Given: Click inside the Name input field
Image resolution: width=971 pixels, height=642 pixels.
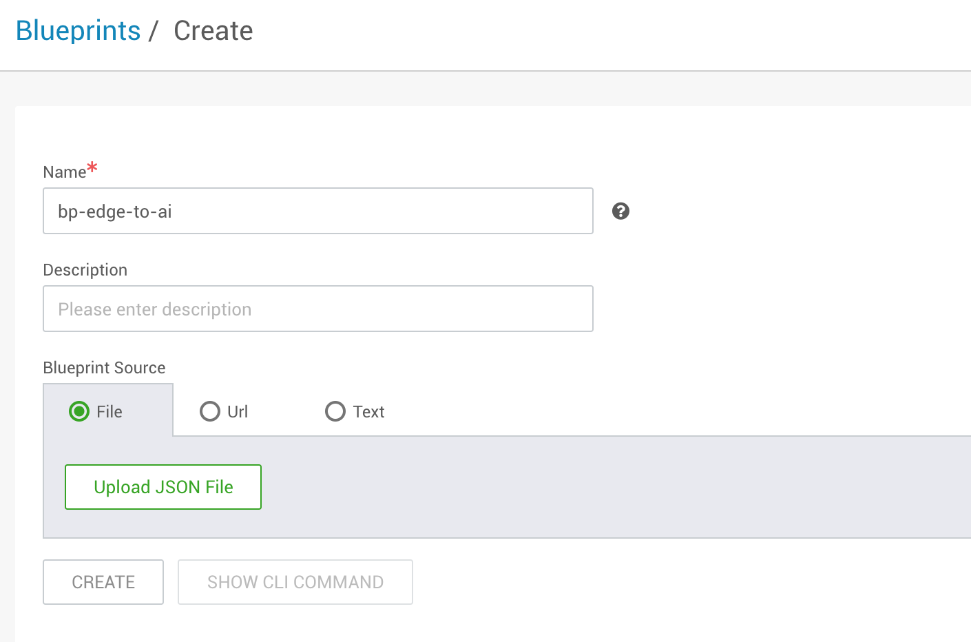Looking at the screenshot, I should (317, 211).
